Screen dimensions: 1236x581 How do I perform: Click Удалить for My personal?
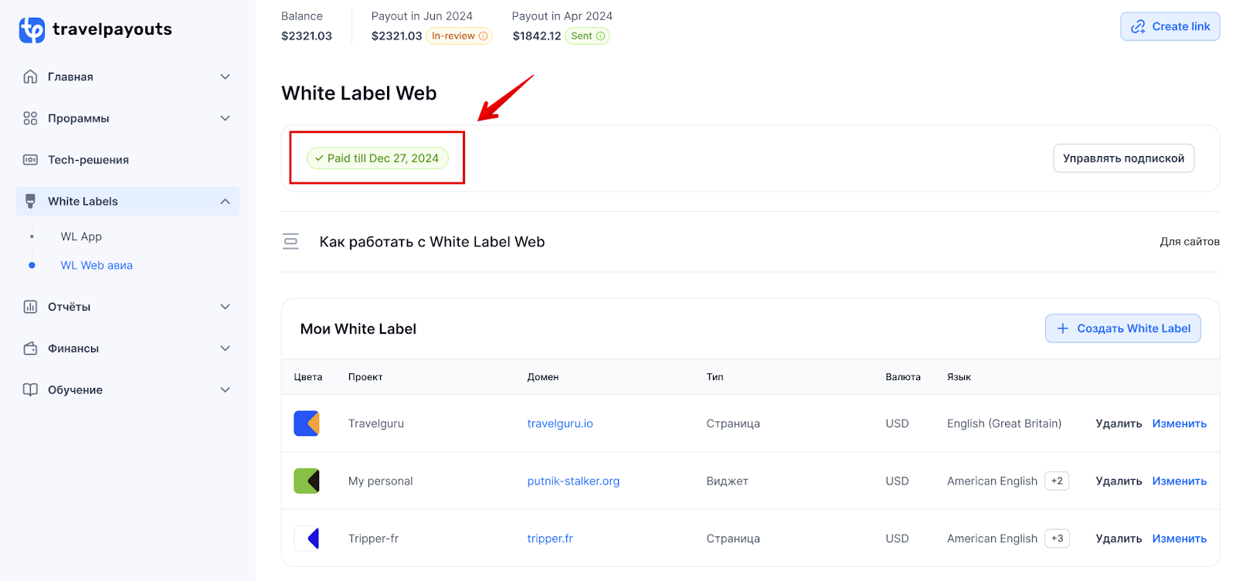coord(1119,481)
